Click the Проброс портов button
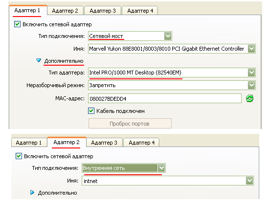 [x=130, y=124]
